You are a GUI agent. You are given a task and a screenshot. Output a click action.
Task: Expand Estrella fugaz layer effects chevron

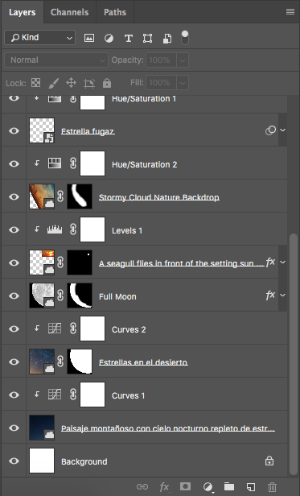(x=282, y=130)
